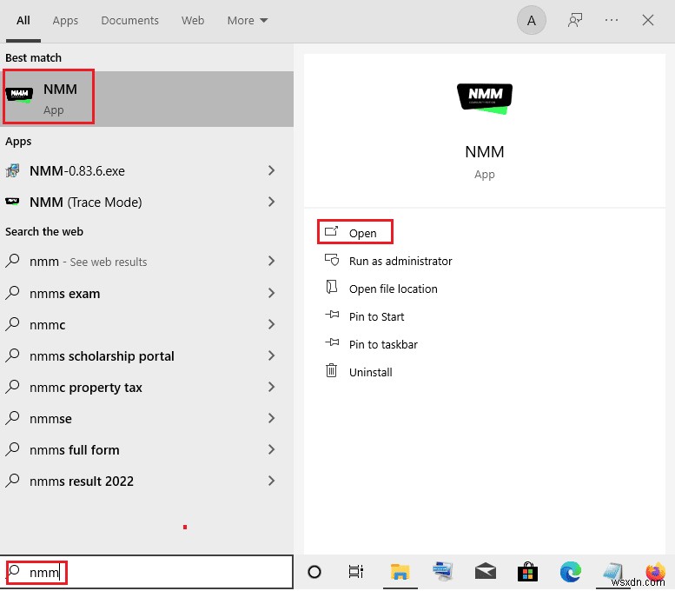Select nmms scholarship portal suggestion

pyautogui.click(x=147, y=355)
